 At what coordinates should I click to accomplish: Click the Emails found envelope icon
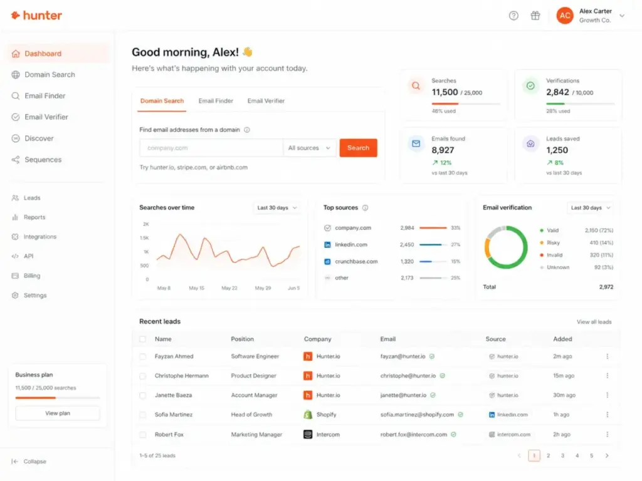(x=416, y=143)
